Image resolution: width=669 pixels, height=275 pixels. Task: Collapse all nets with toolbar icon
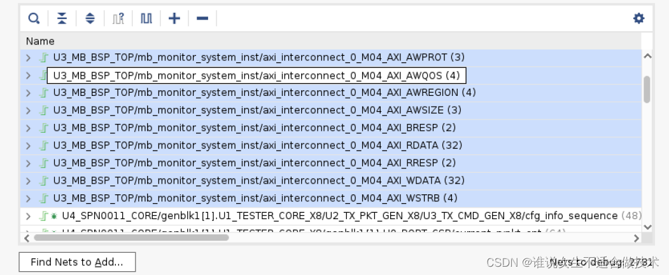[x=62, y=18]
